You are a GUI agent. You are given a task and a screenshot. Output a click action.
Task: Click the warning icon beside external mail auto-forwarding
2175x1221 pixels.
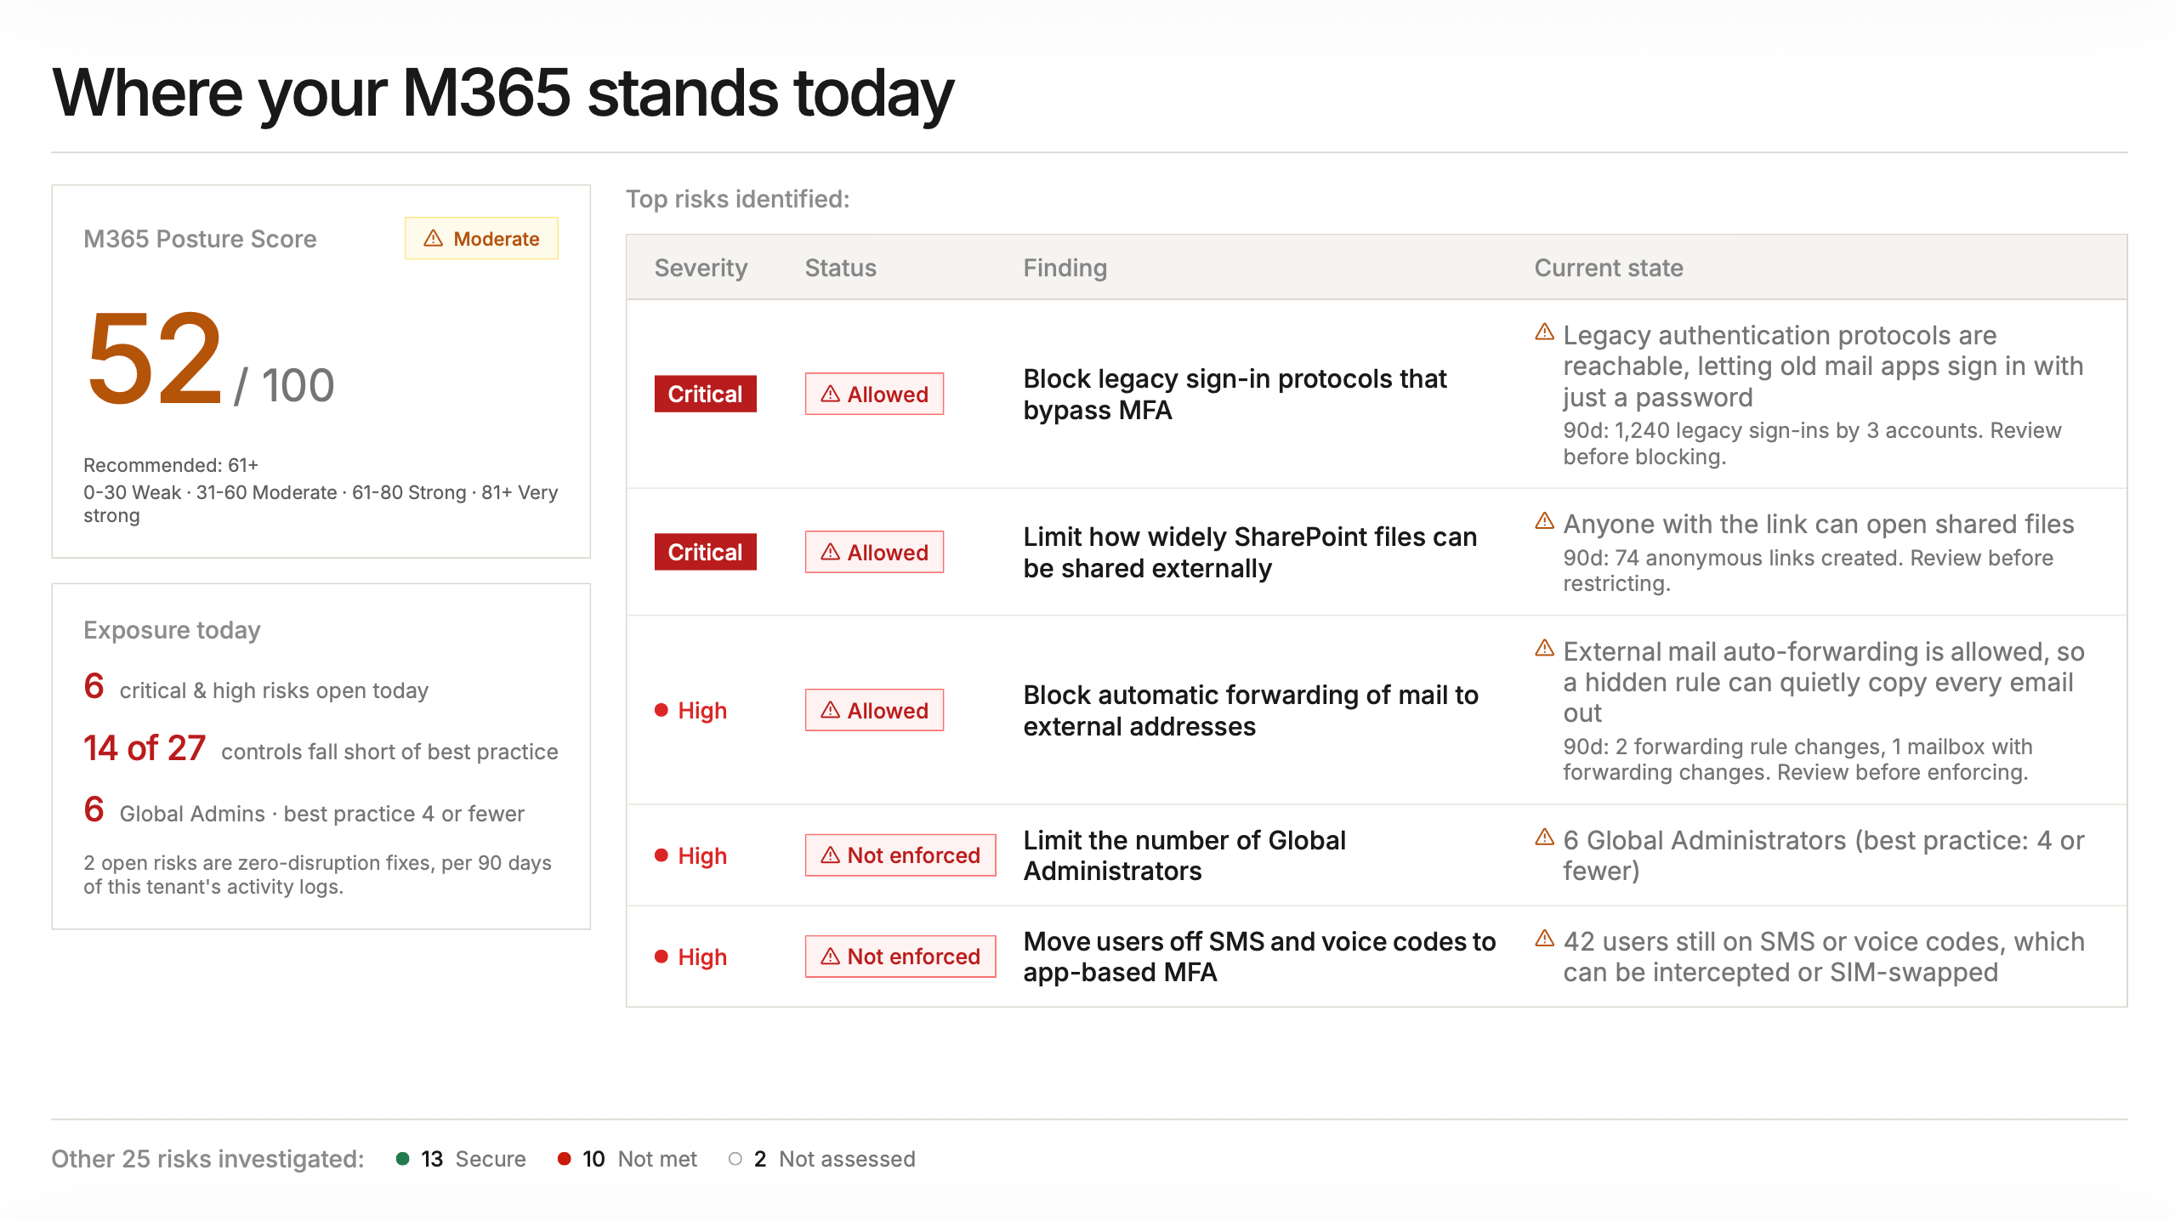point(1544,649)
